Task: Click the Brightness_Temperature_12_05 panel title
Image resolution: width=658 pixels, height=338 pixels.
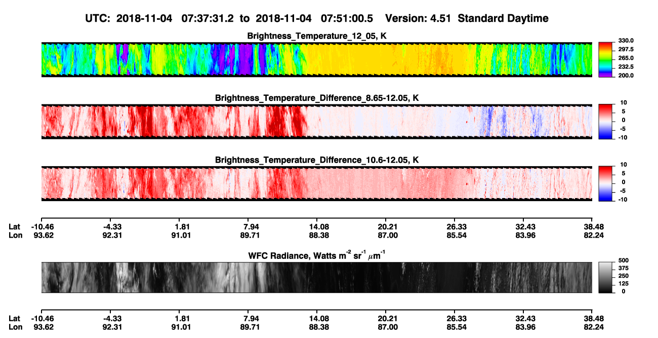Action: [317, 36]
